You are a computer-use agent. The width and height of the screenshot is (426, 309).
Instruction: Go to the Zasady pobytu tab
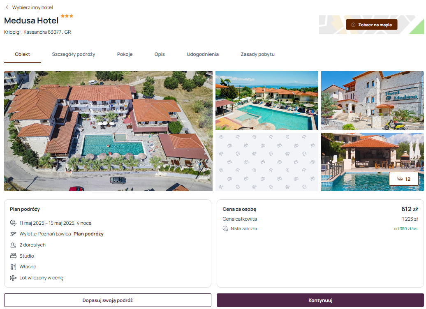(257, 54)
